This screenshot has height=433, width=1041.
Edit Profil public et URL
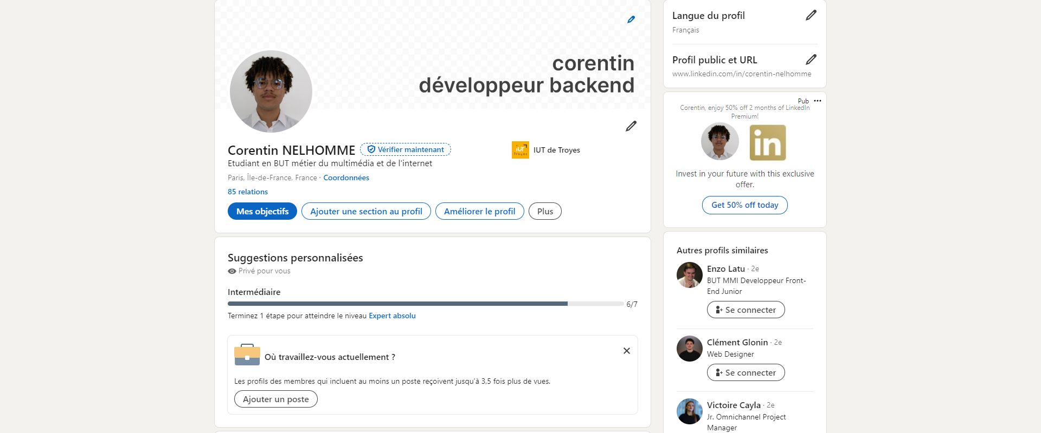(811, 60)
